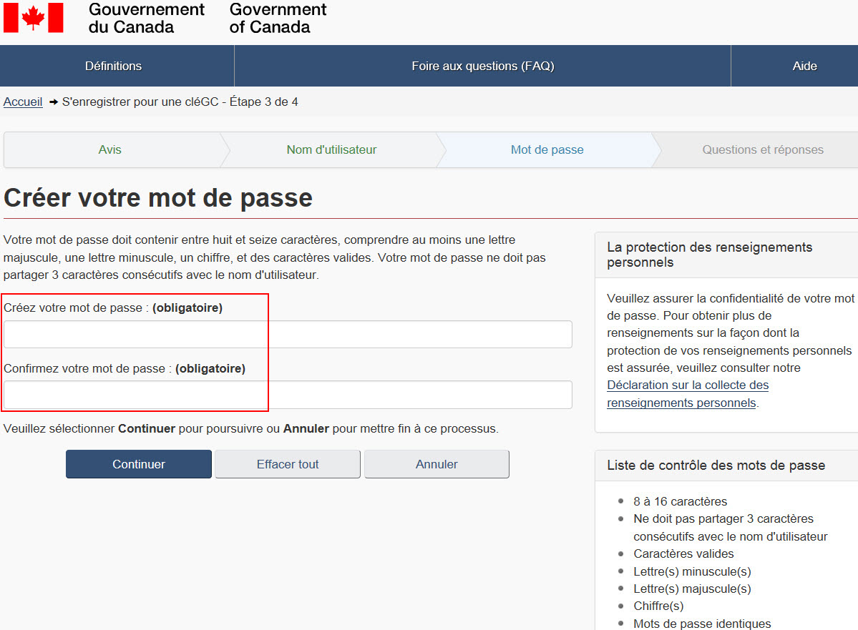Click 'La protection des renseignements personnels' heading

point(710,255)
